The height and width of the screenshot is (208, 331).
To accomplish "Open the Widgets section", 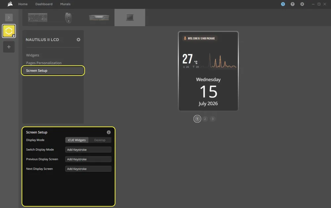I will click(x=32, y=55).
